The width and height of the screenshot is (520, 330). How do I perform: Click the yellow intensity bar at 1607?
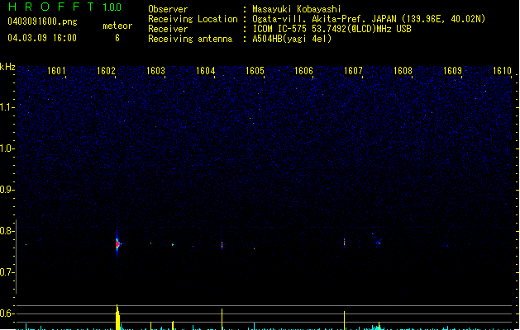(344, 320)
